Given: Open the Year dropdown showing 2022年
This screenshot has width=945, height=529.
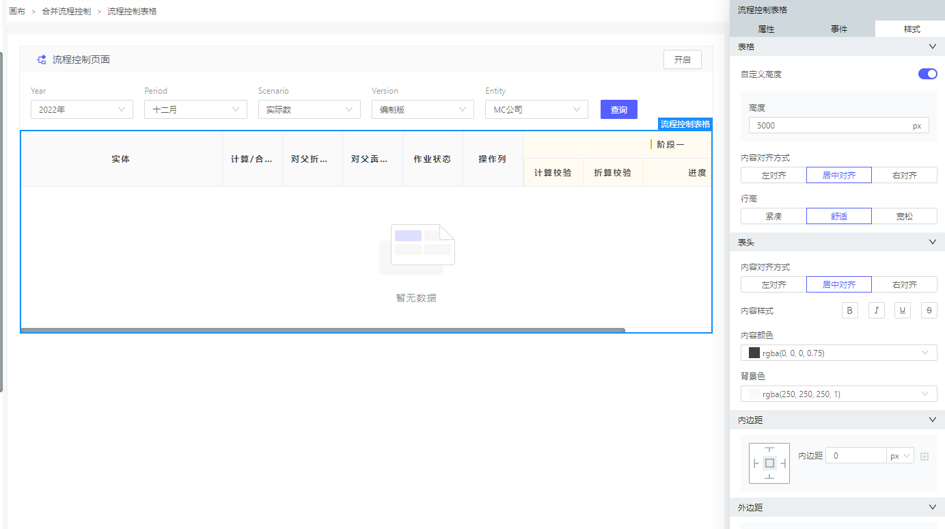Looking at the screenshot, I should point(82,109).
